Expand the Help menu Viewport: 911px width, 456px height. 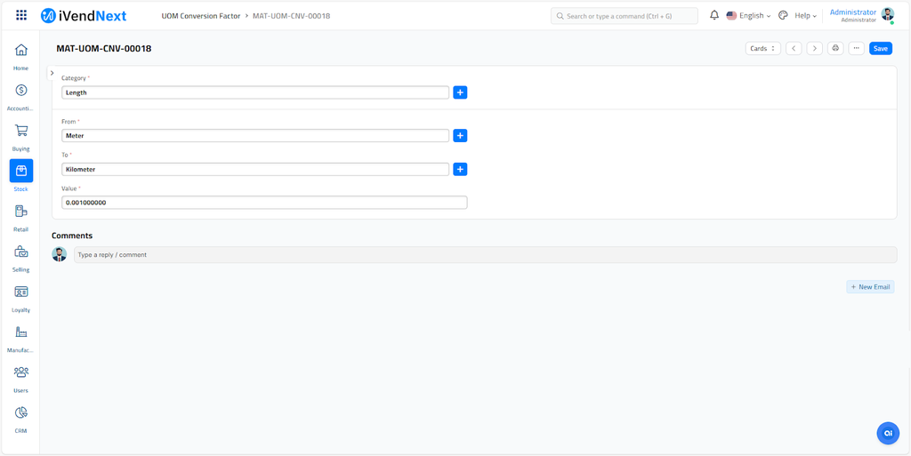click(x=805, y=15)
